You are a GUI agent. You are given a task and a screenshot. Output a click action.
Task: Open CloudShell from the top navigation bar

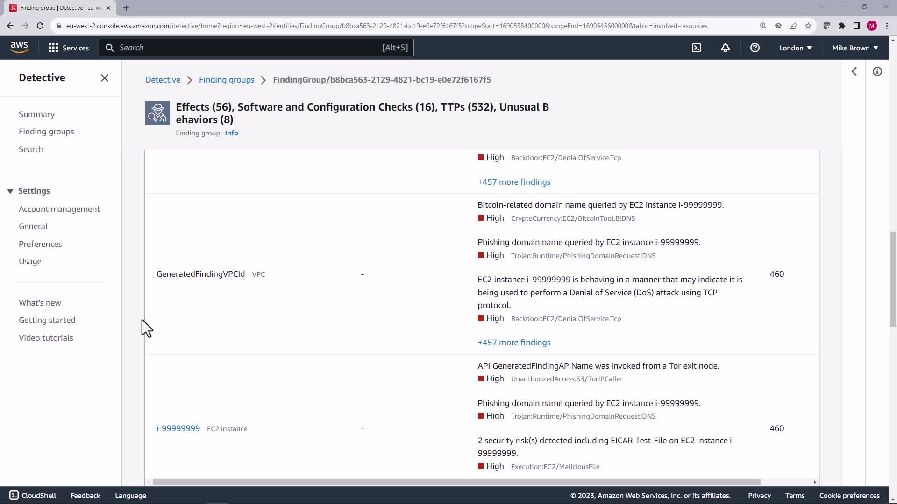[x=697, y=48]
